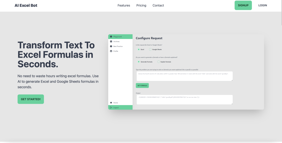Click the Best Practice question mark icon
This screenshot has height=143, width=282.
click(111, 46)
